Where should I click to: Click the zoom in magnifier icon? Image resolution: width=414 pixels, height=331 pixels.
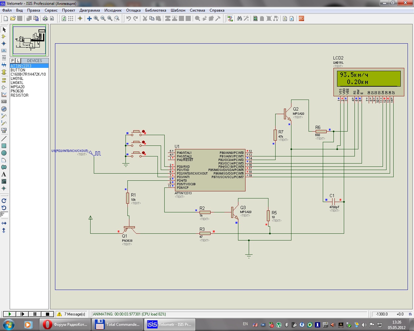point(96,19)
